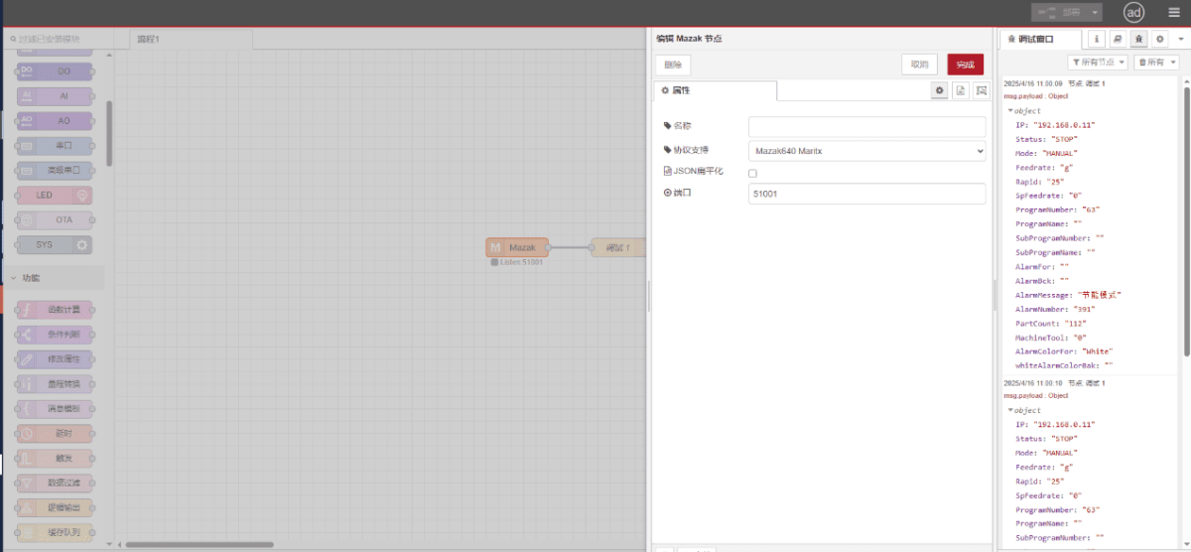Select the 修改属性 change-property node
Viewport: 1191px width, 552px height.
[x=55, y=359]
